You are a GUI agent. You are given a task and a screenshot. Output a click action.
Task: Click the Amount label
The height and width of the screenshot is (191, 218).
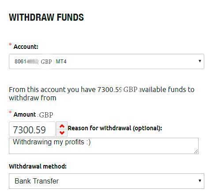click(25, 114)
